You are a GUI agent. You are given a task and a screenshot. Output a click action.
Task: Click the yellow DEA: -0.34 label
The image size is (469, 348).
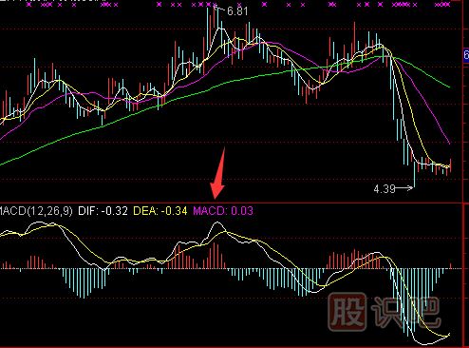(160, 211)
